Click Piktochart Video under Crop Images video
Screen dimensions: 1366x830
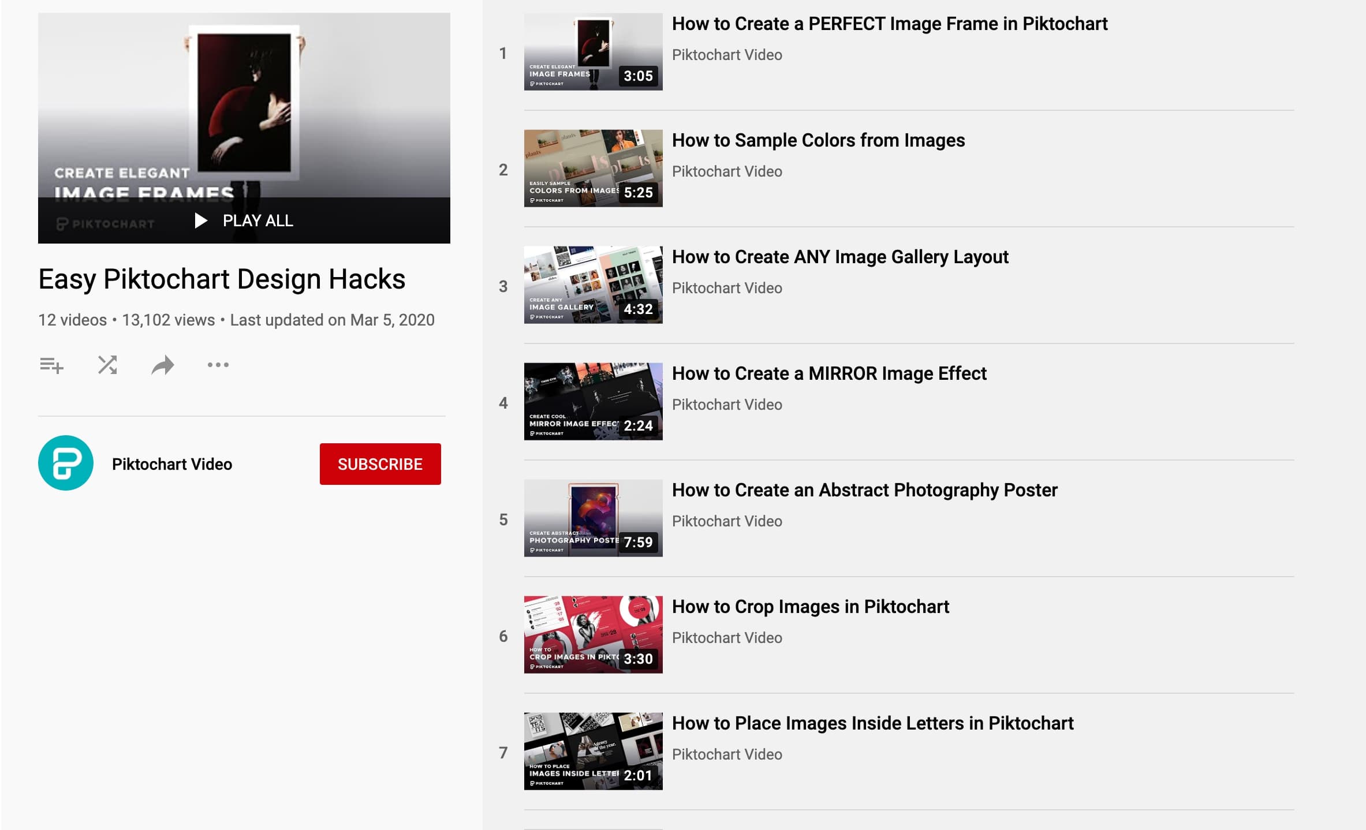pyautogui.click(x=727, y=638)
